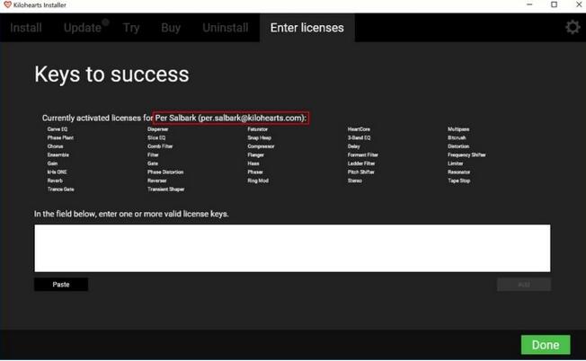The width and height of the screenshot is (586, 361).
Task: Click the update notification dot on Update
Action: [106, 22]
